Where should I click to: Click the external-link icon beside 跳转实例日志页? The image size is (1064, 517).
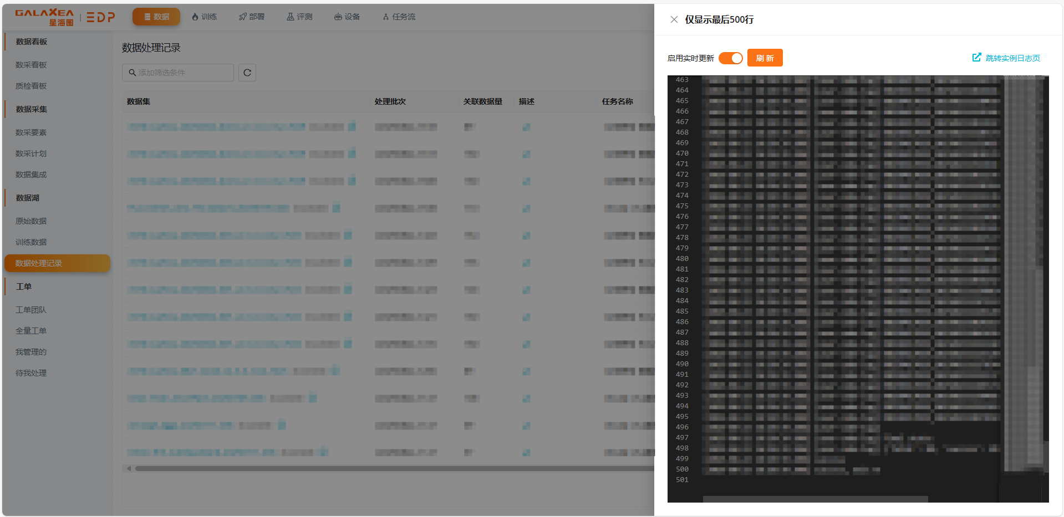[x=976, y=58]
